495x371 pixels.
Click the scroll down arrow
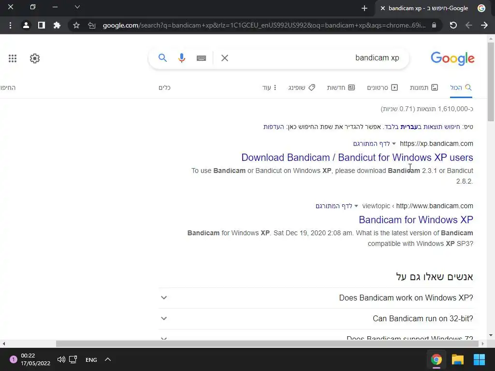tap(491, 335)
